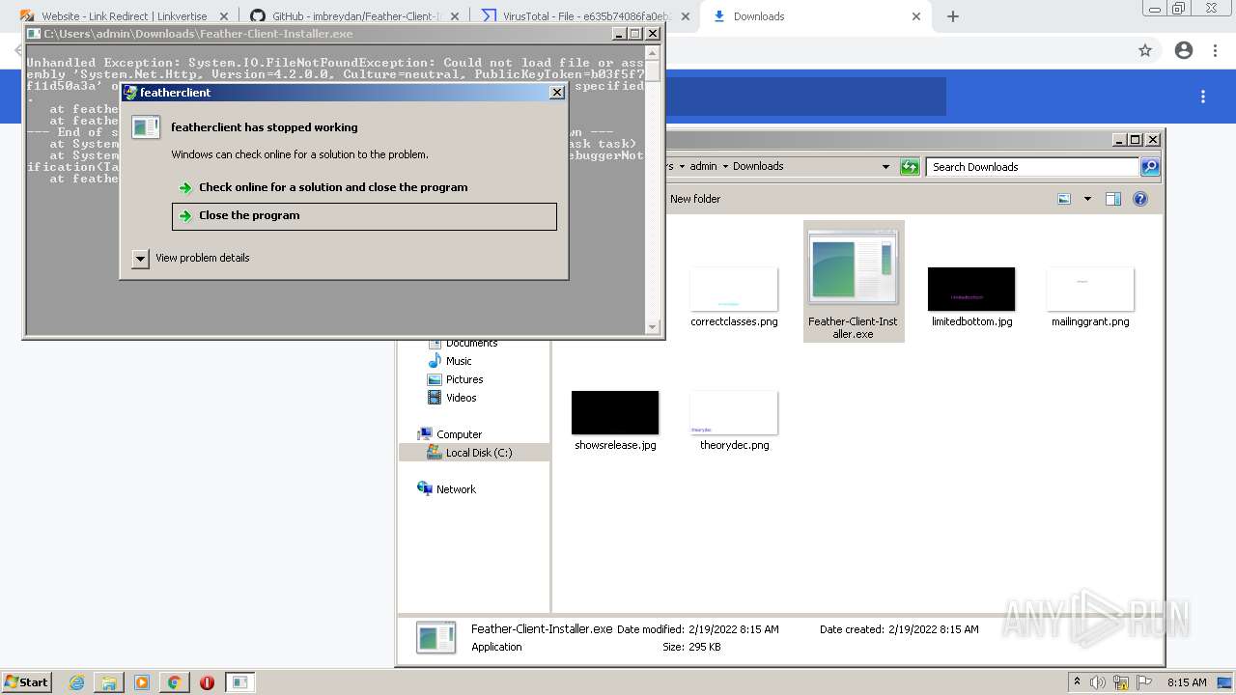Open the view options dropdown arrow
Image resolution: width=1236 pixels, height=695 pixels.
[x=1087, y=199]
